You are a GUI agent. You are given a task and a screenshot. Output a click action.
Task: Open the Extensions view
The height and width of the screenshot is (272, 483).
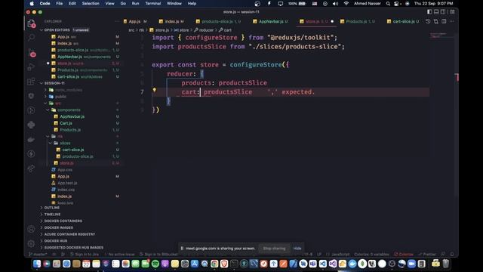[x=31, y=82]
